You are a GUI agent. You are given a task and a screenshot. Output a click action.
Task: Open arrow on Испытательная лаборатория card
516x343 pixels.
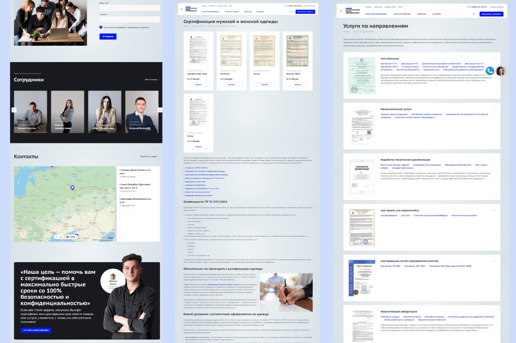pos(493,312)
